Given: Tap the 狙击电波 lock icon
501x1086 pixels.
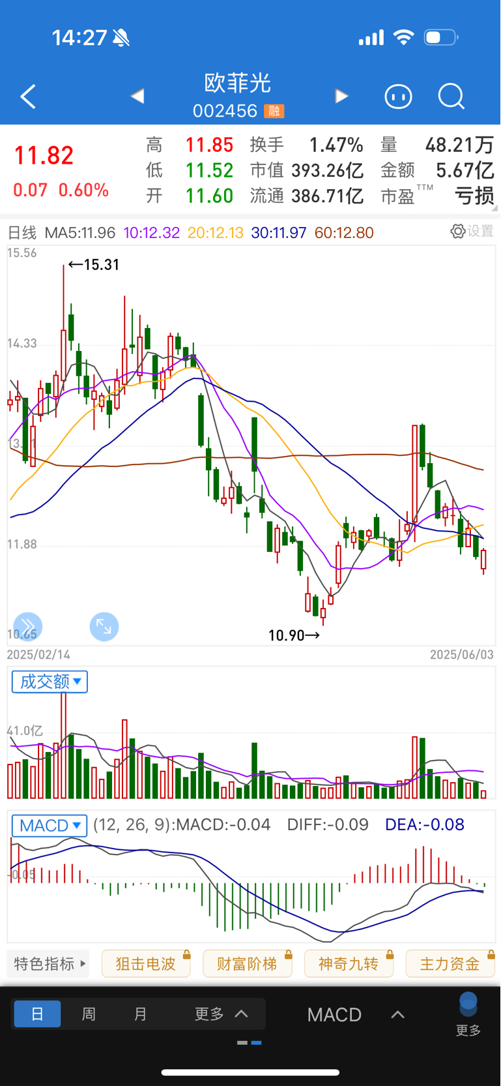Looking at the screenshot, I should 186,954.
